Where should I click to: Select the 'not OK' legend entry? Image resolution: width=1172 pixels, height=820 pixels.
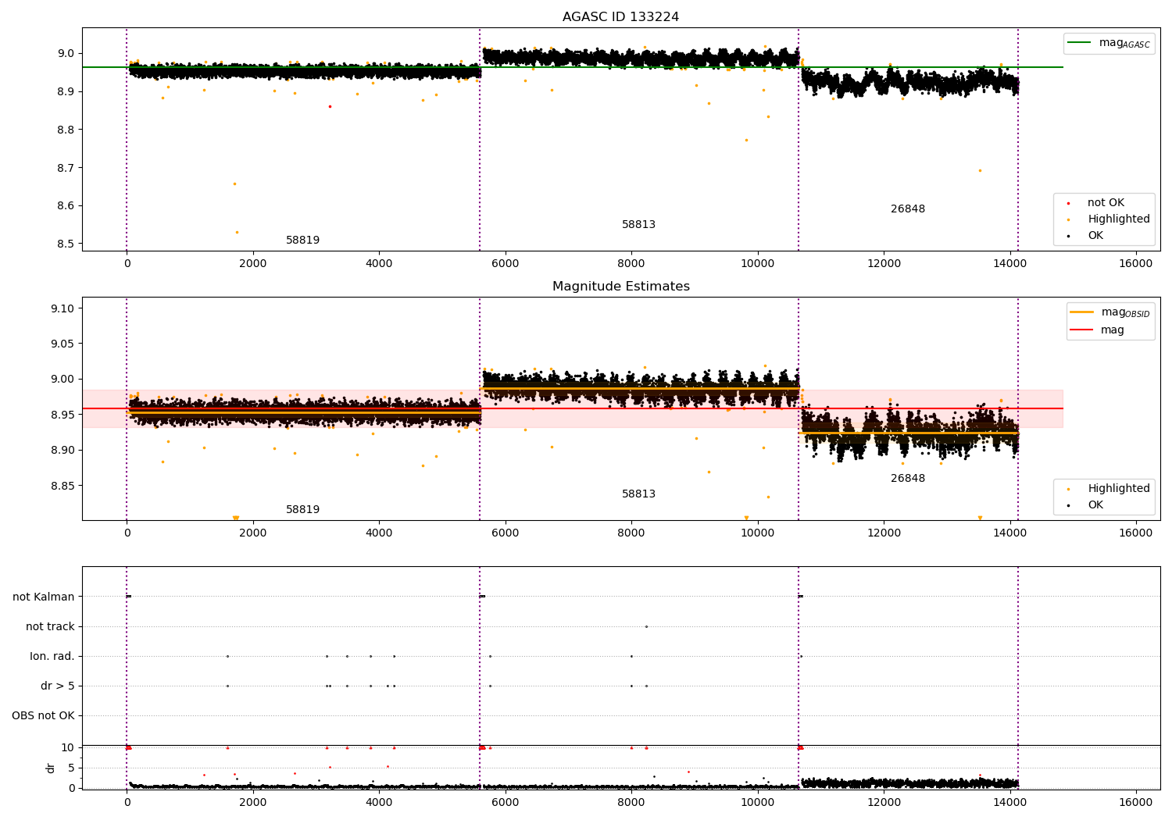(x=1105, y=203)
